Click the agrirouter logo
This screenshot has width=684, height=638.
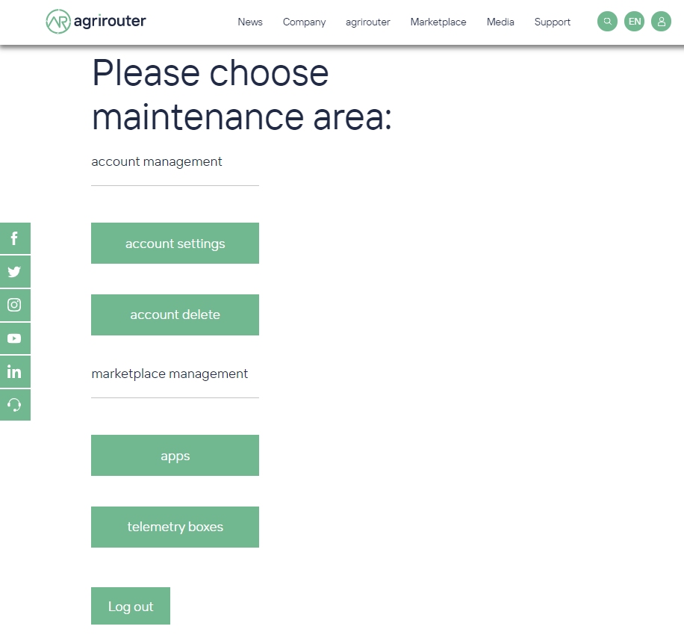coord(96,22)
